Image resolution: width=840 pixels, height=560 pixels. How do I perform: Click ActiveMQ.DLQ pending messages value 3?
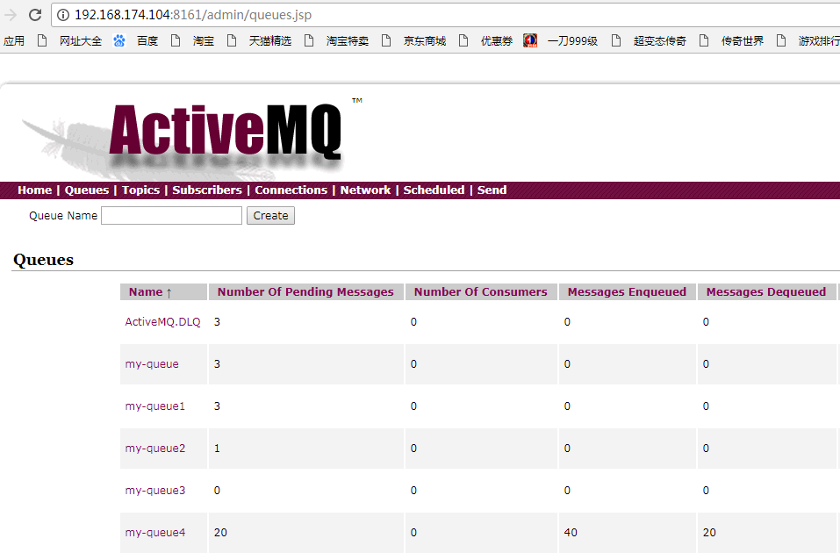tap(217, 322)
